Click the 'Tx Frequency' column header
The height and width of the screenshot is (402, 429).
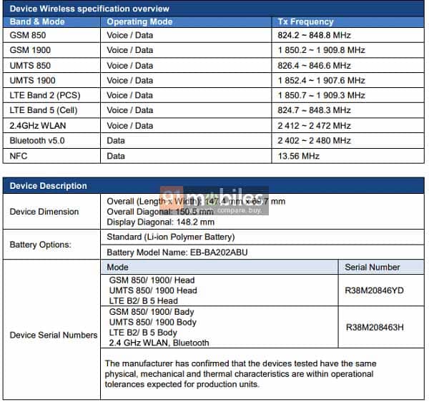click(305, 21)
